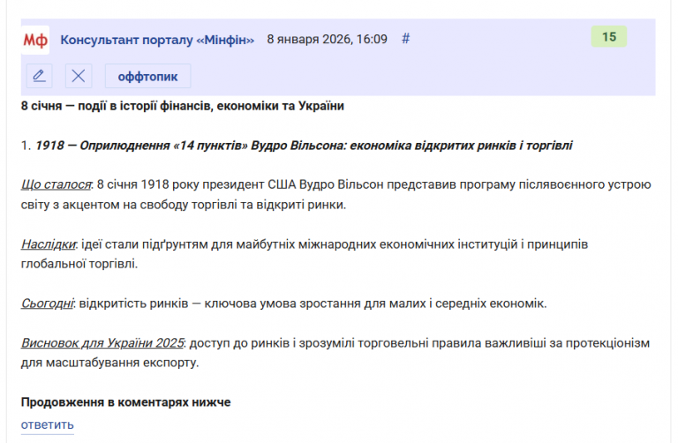Click the underlined «Наслідки» label
Screen dimensions: 678x443
pos(48,244)
